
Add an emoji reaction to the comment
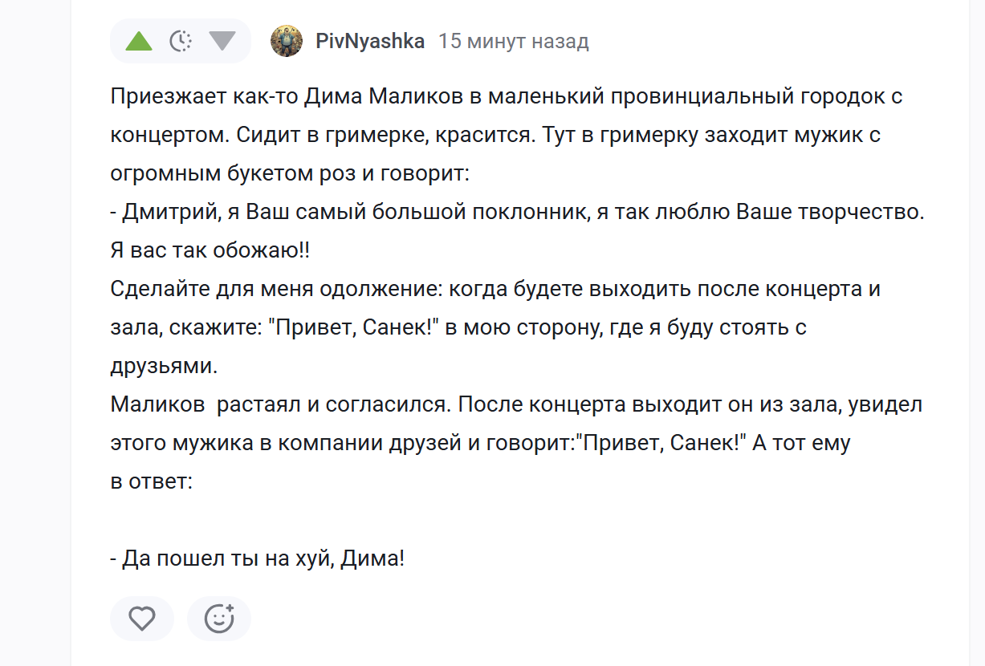coord(219,619)
